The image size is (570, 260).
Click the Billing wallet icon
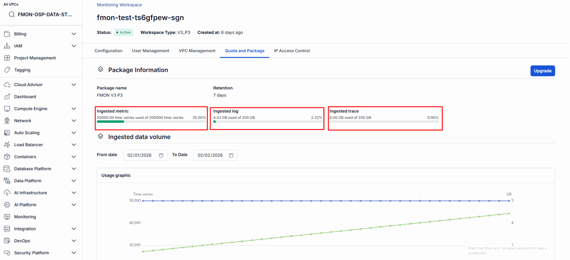click(7, 34)
